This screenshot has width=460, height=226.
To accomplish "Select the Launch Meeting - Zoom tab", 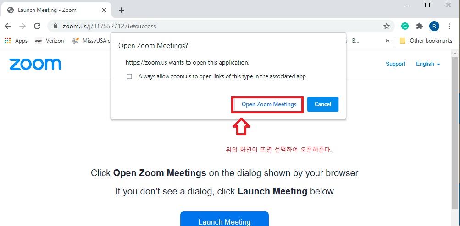I will 50,10.
